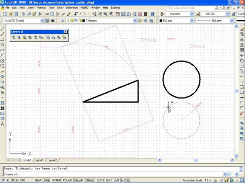Expand the Triângulo layer dropdown
The height and width of the screenshot is (183, 245).
point(135,20)
